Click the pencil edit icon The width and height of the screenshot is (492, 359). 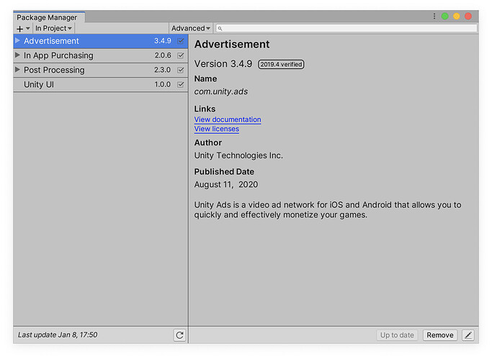(x=468, y=335)
